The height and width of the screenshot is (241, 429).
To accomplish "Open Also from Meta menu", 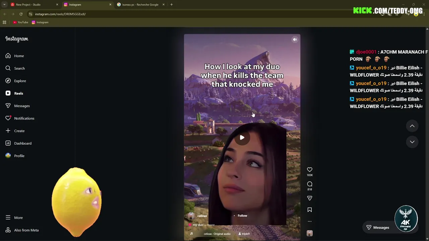I will [22, 230].
